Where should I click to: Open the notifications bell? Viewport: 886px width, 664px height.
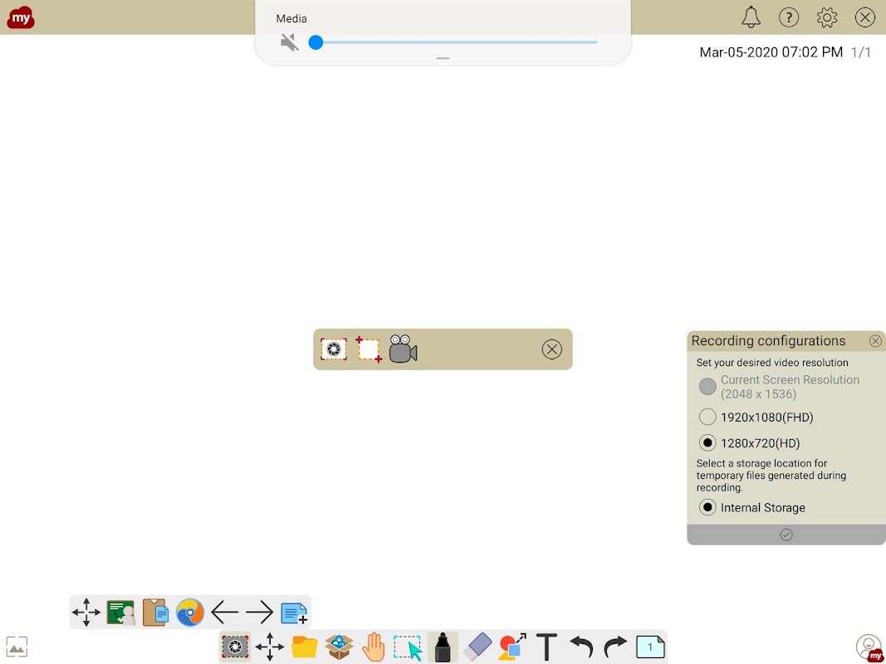751,17
